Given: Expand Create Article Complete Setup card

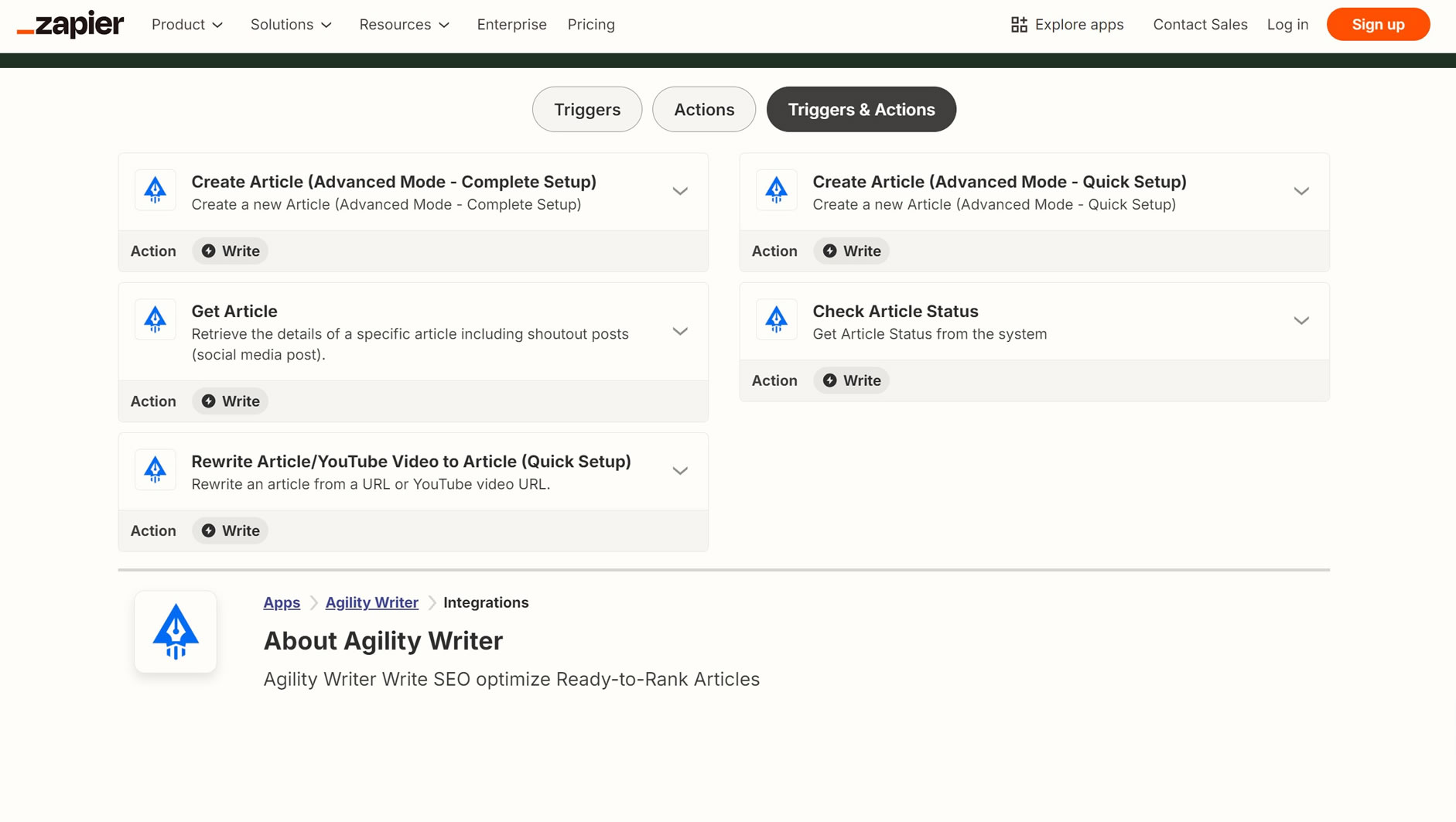Looking at the screenshot, I should click(680, 191).
